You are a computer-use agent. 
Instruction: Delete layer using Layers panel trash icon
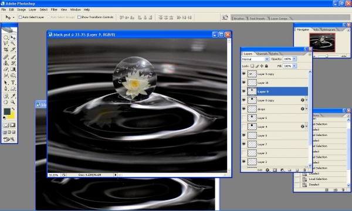pyautogui.click(x=304, y=170)
